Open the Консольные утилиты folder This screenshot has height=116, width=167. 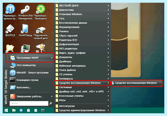[82, 96]
